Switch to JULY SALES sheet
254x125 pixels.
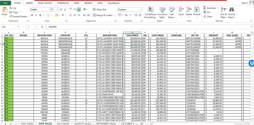pos(63,123)
